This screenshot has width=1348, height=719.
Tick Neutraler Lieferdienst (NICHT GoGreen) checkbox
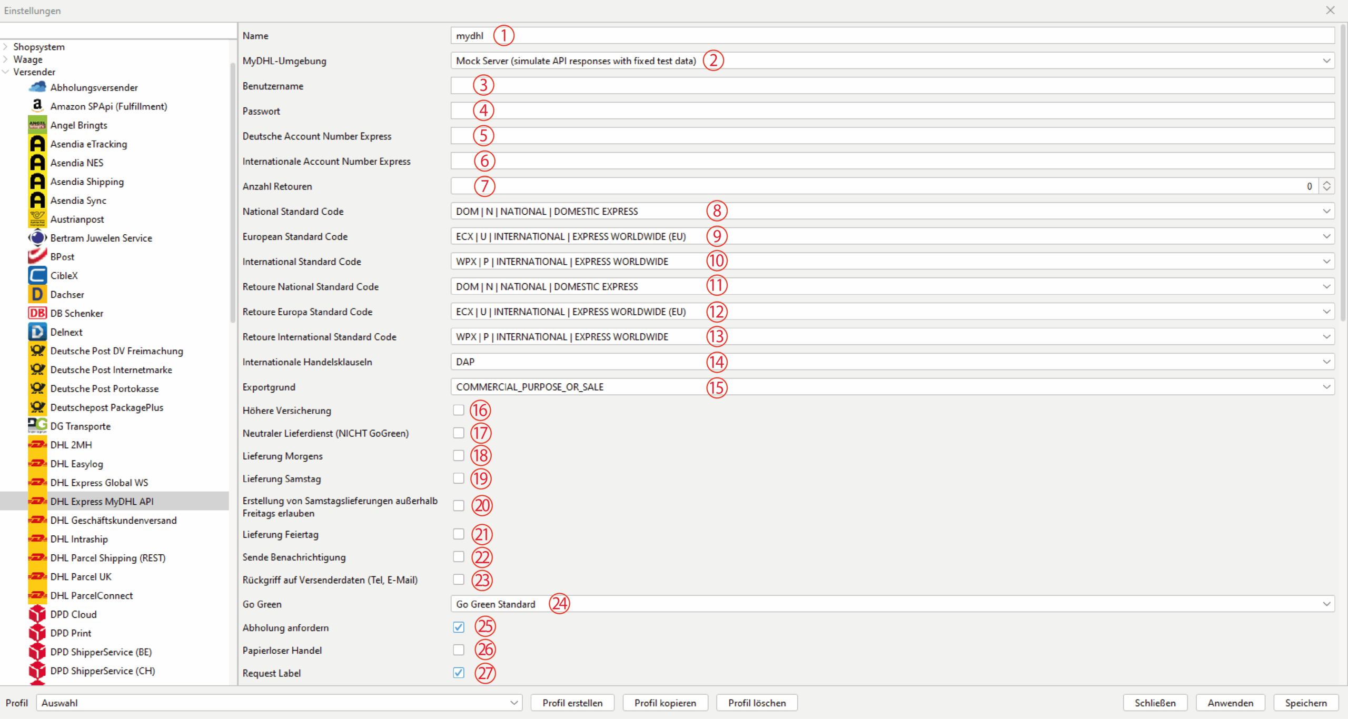[459, 433]
